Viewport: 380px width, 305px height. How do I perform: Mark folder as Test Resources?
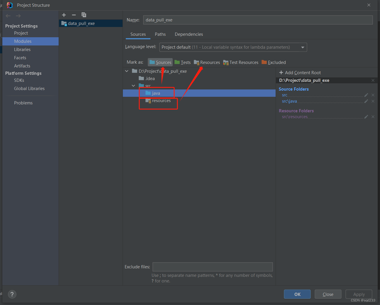point(241,62)
